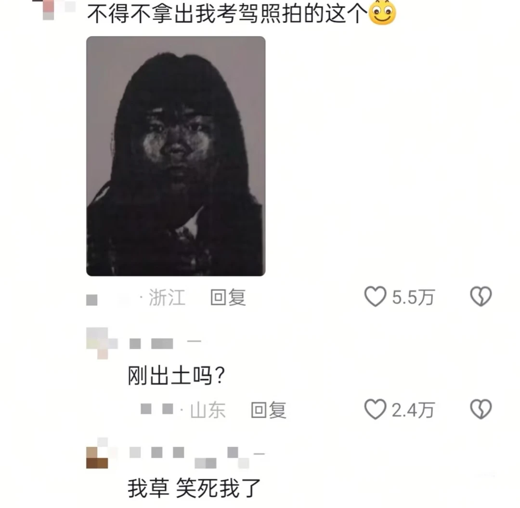
Task: Reply to the 山东 commenter
Action: (269, 410)
